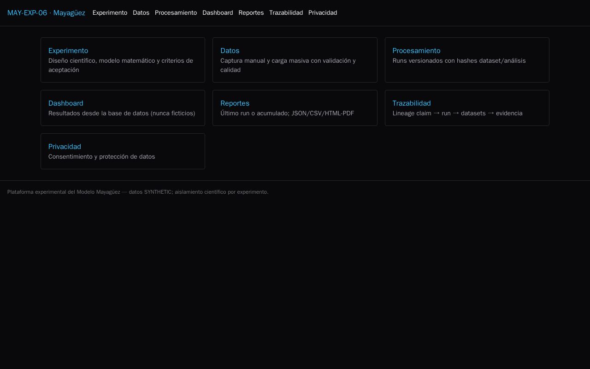Open Reportes in the top navigation bar

(251, 13)
